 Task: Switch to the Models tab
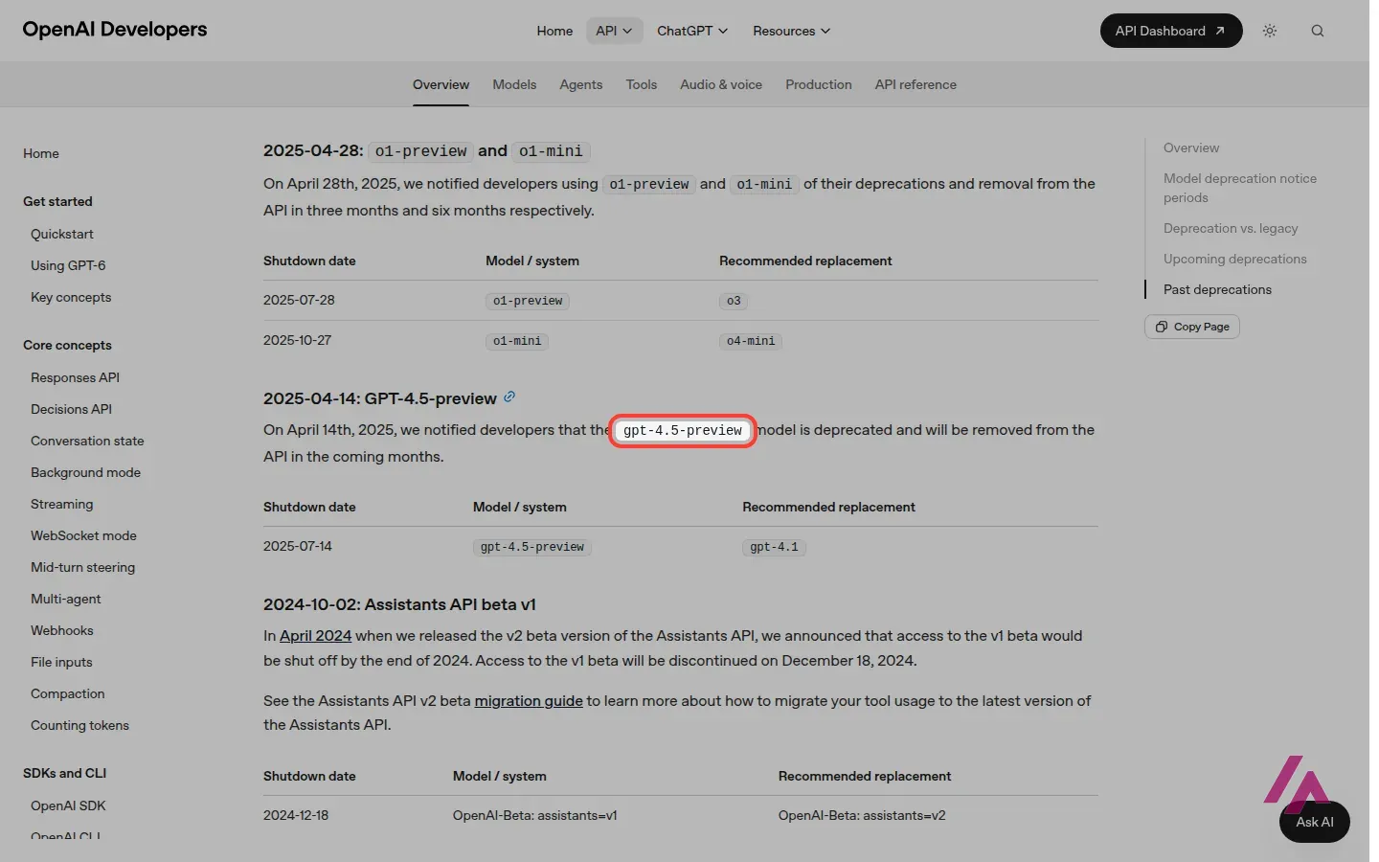(514, 84)
